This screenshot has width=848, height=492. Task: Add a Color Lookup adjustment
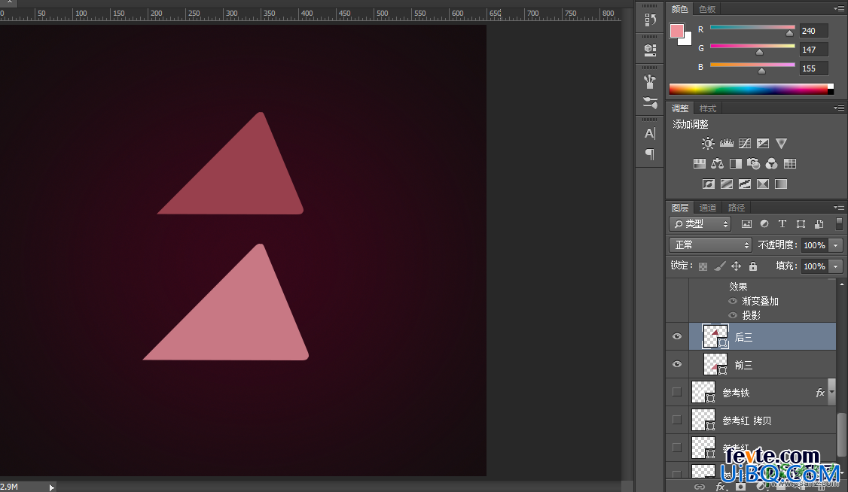click(790, 164)
